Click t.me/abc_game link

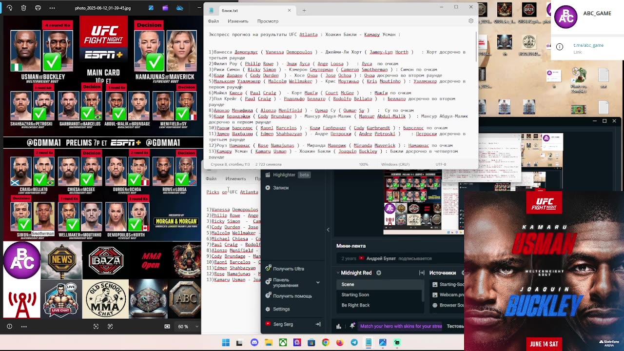tap(588, 45)
